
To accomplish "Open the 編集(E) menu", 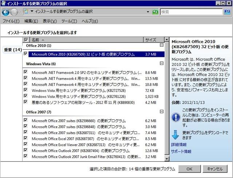I will tap(31, 21).
